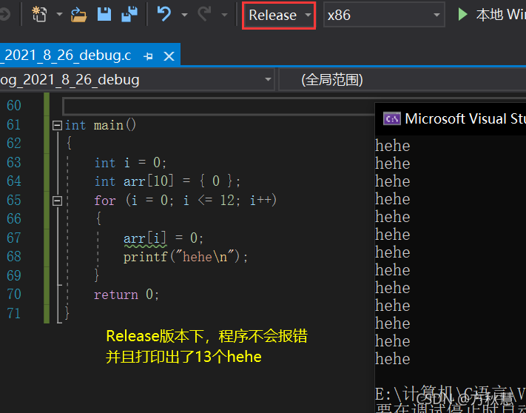Click the 'arr[i] = 0;' statement
Screen dimensions: 526x413
(x=163, y=238)
